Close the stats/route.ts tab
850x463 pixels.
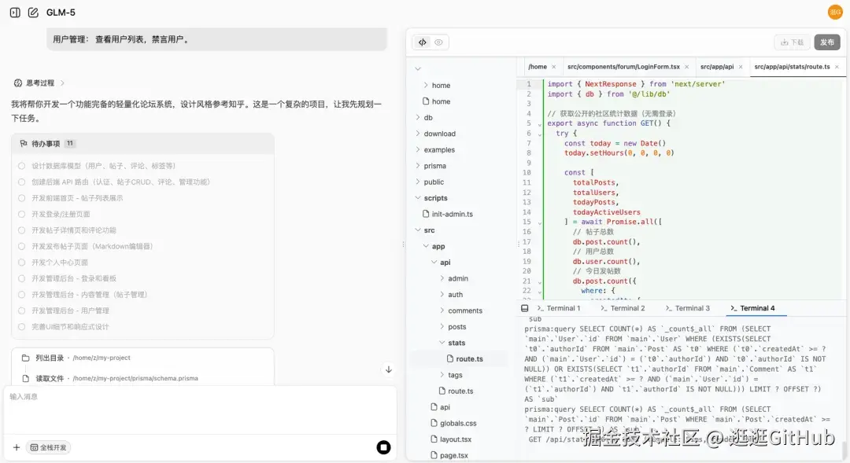pyautogui.click(x=837, y=67)
